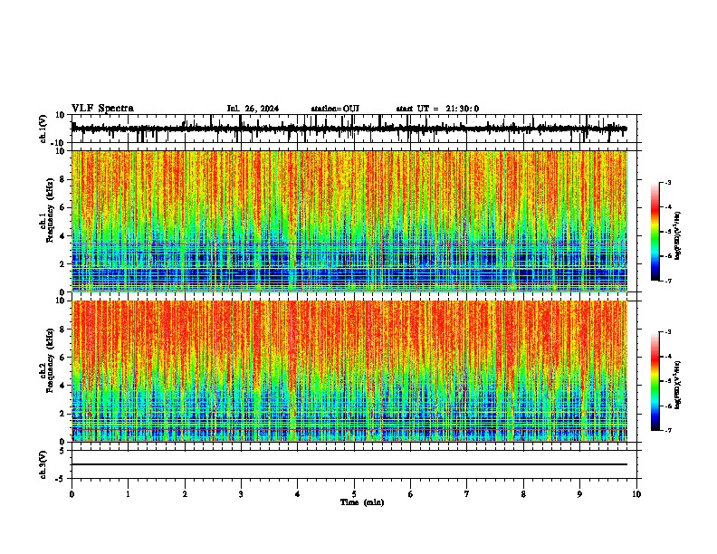The width and height of the screenshot is (717, 554).
Task: Click the ch.2 colorbar log(PSD) label
Action: coord(678,385)
